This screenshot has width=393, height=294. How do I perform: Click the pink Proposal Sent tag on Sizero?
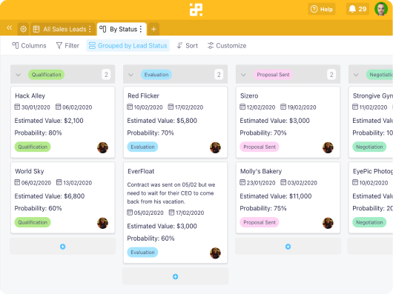coord(260,147)
